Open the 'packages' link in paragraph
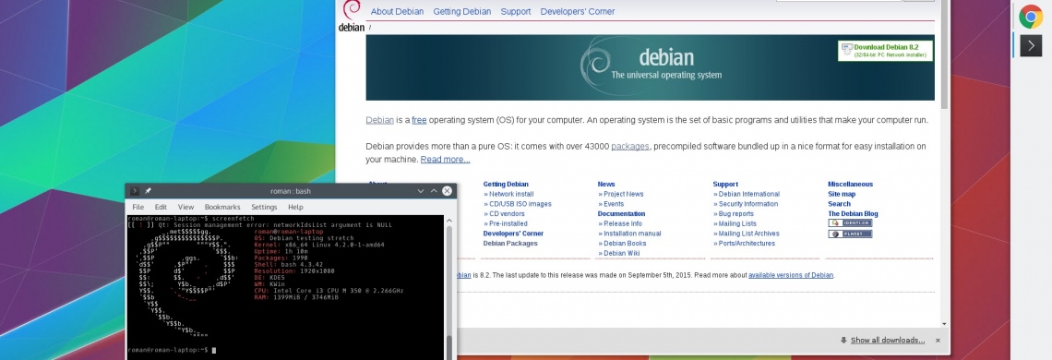 (x=630, y=146)
